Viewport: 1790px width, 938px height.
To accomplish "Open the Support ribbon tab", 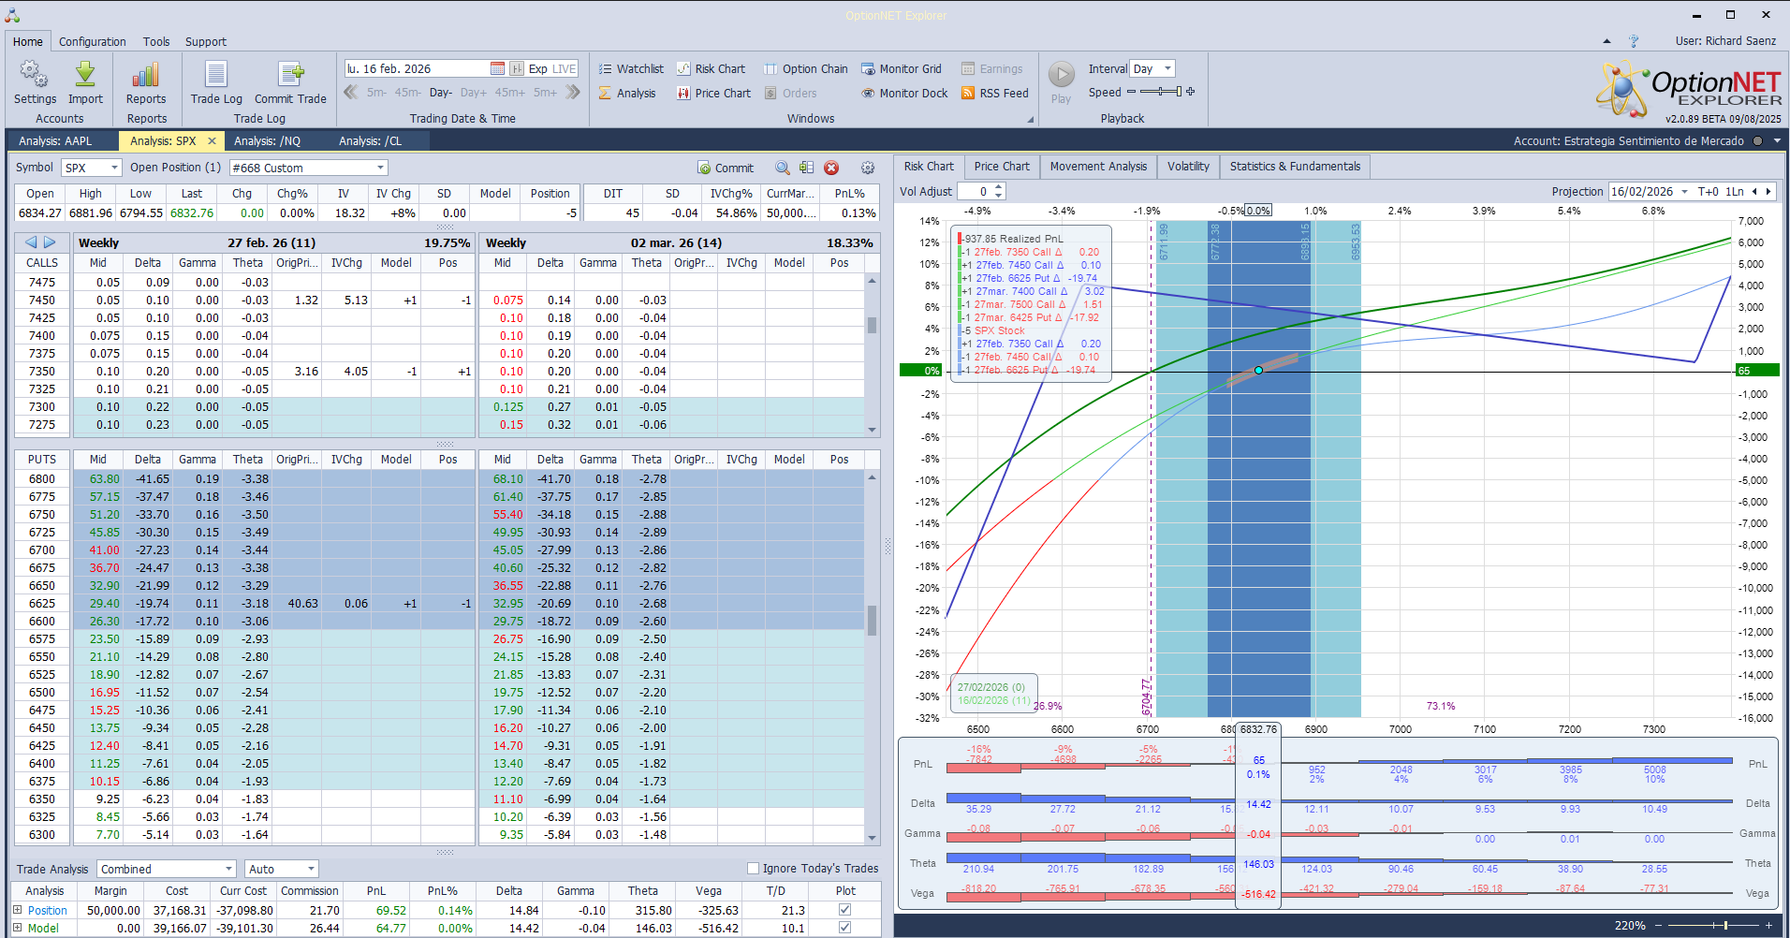I will coord(206,41).
